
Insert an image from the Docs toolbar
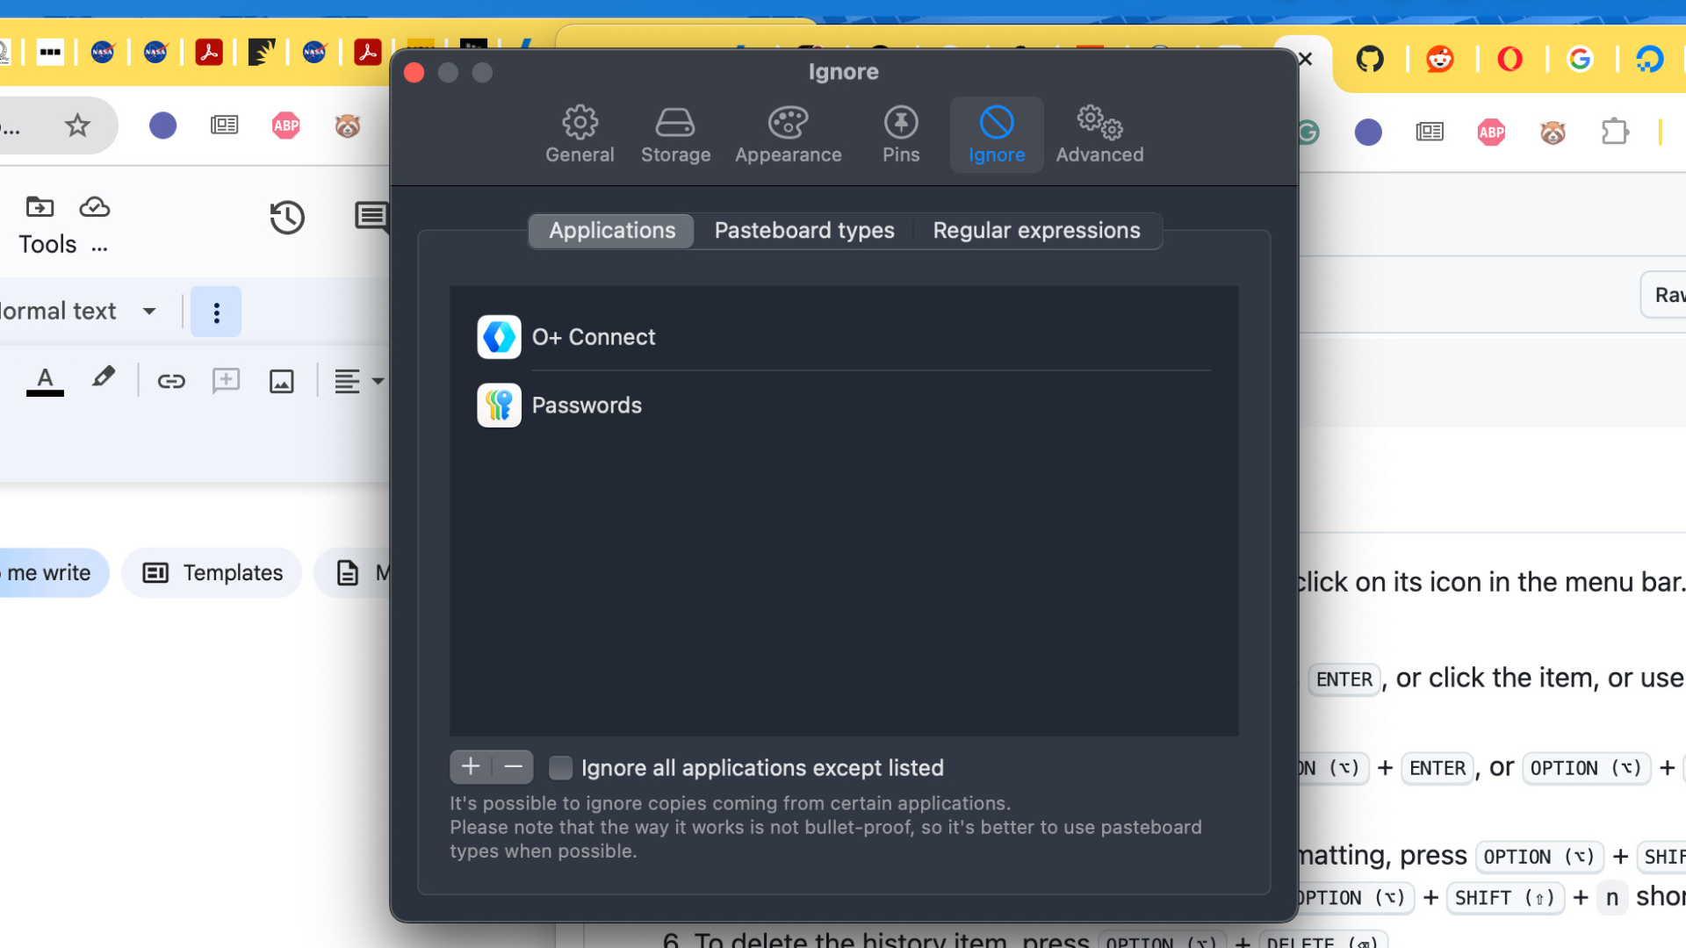(281, 380)
